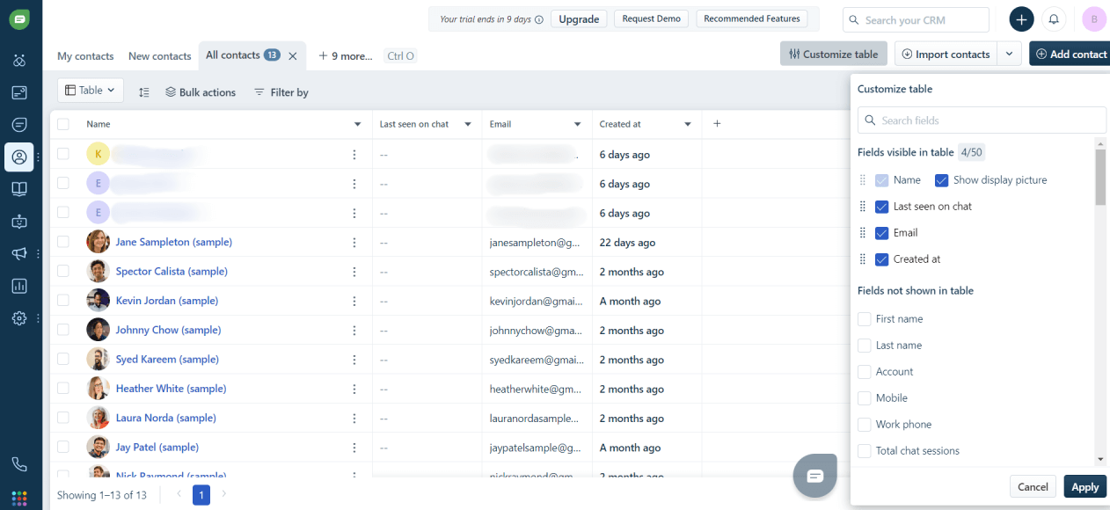Open Analytics with the bar chart icon

pos(19,286)
